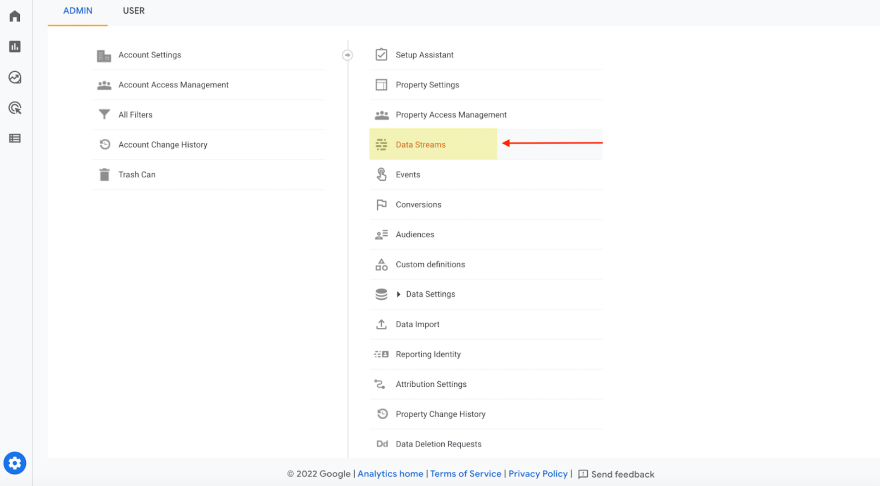Open the Configure table icon in the sidebar
The height and width of the screenshot is (486, 880).
point(15,138)
